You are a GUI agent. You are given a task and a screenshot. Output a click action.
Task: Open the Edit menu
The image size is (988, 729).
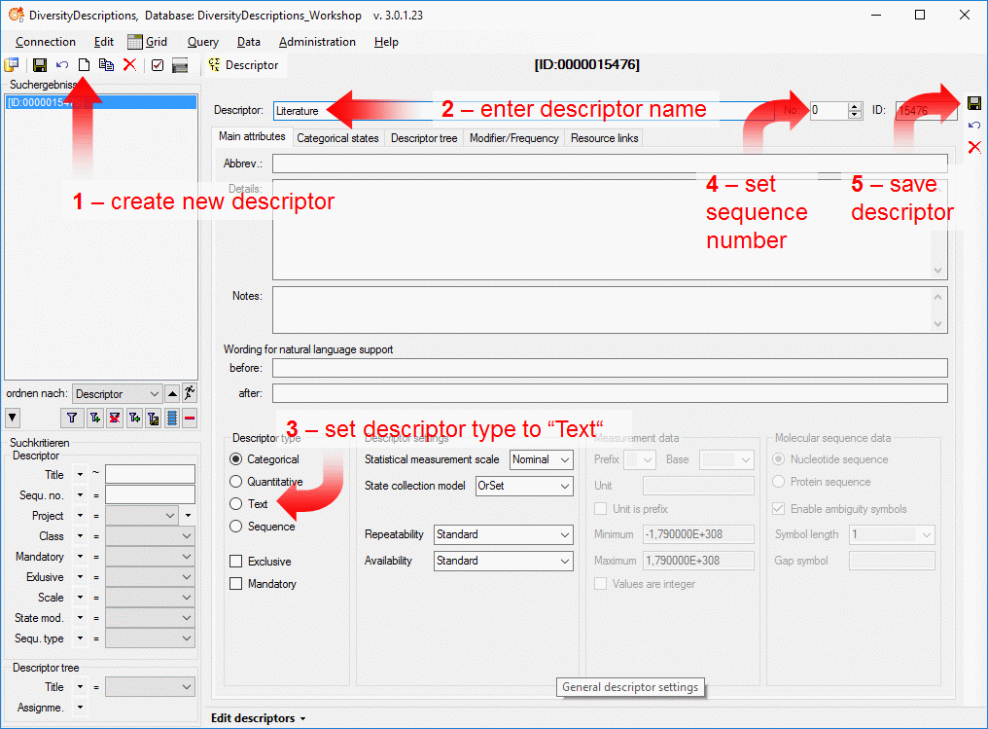103,42
